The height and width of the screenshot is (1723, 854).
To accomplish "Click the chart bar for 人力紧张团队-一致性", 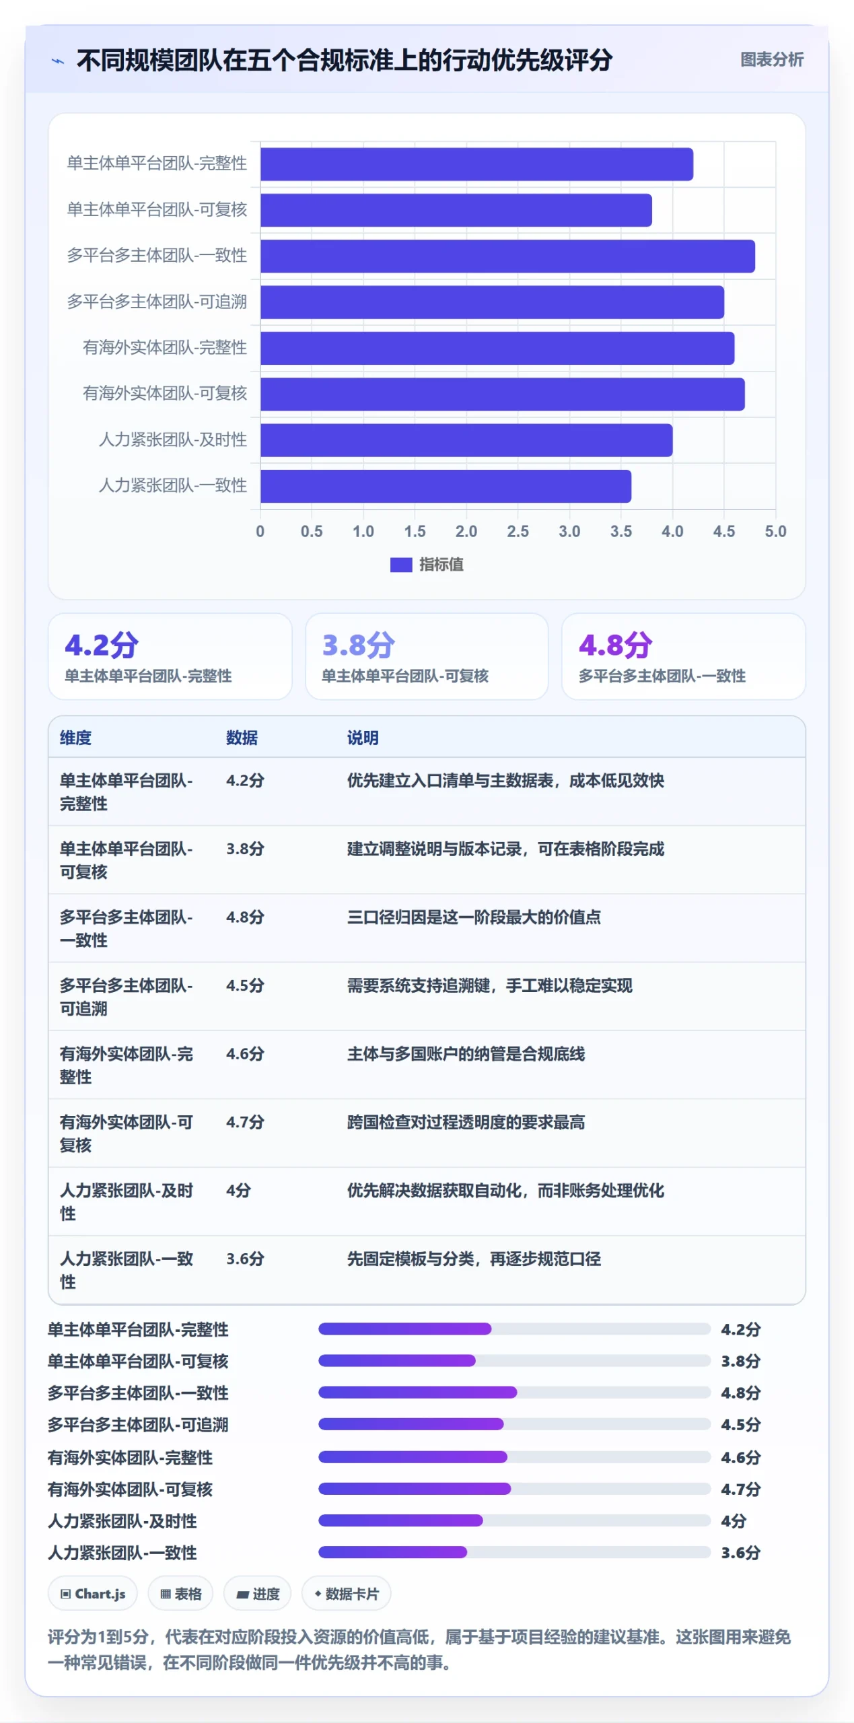I will coord(446,486).
